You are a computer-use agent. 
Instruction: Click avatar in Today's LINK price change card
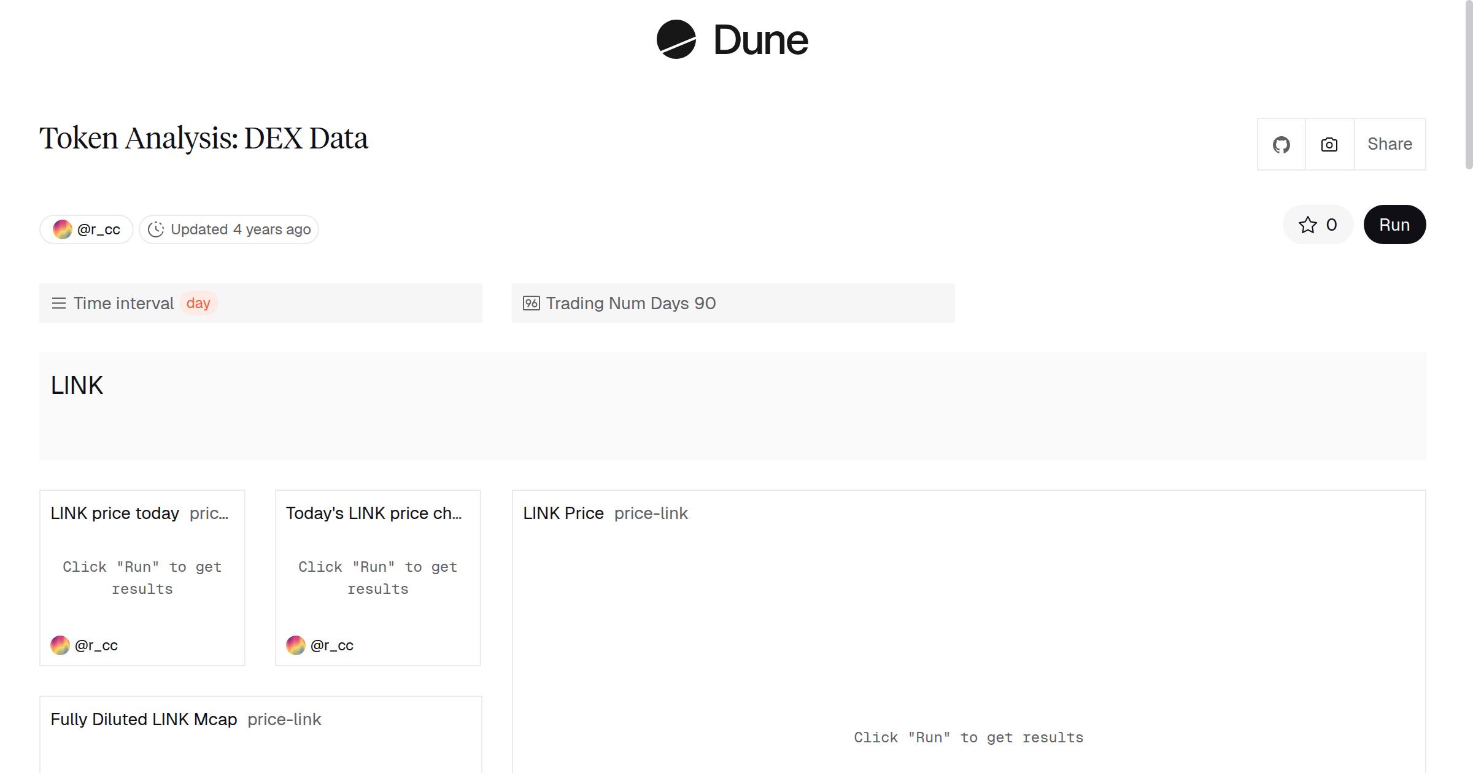(x=296, y=645)
